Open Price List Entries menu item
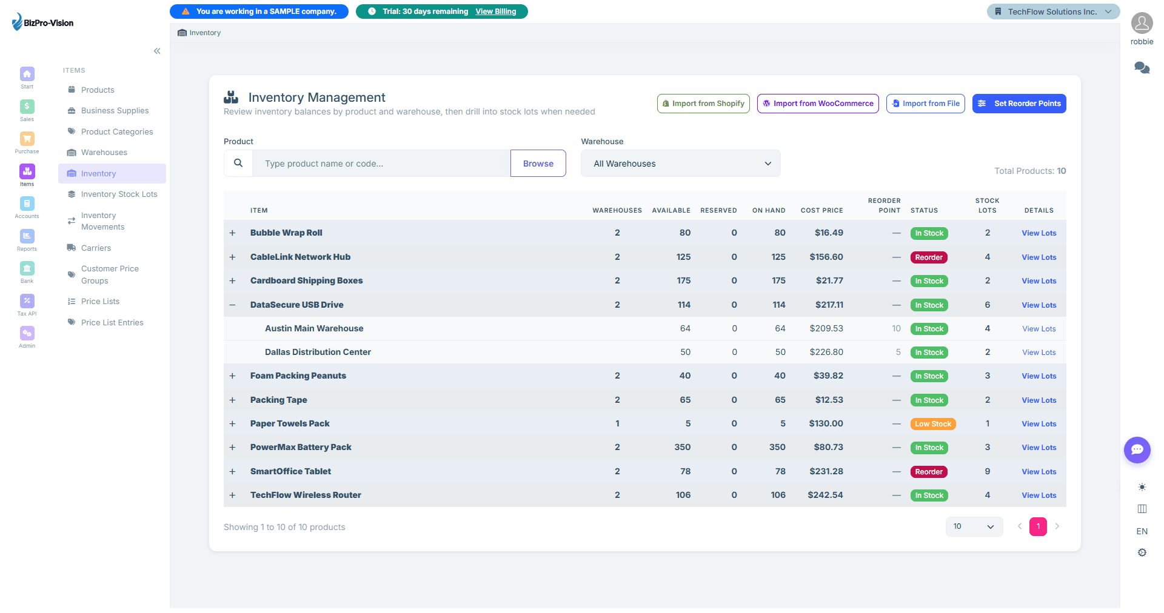 tap(112, 322)
